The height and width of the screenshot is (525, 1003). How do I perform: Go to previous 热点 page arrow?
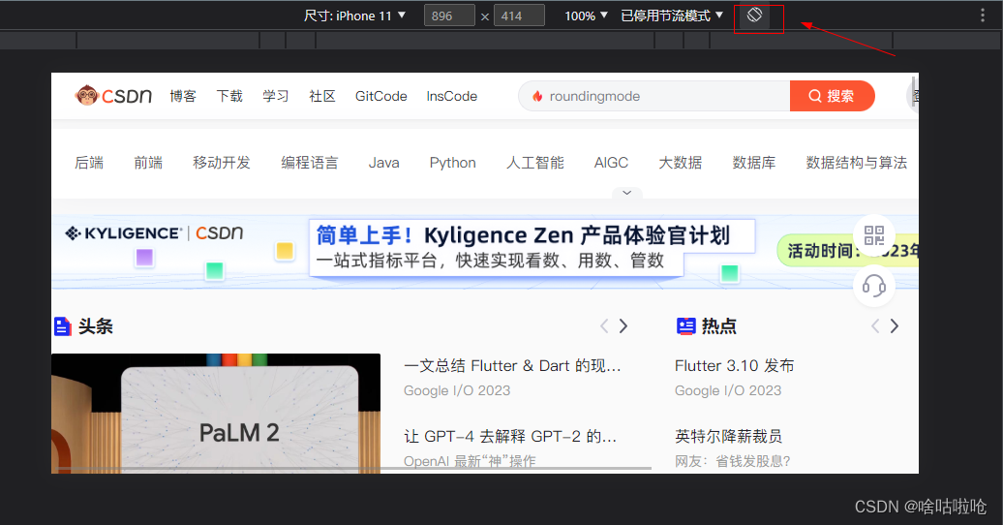point(875,326)
